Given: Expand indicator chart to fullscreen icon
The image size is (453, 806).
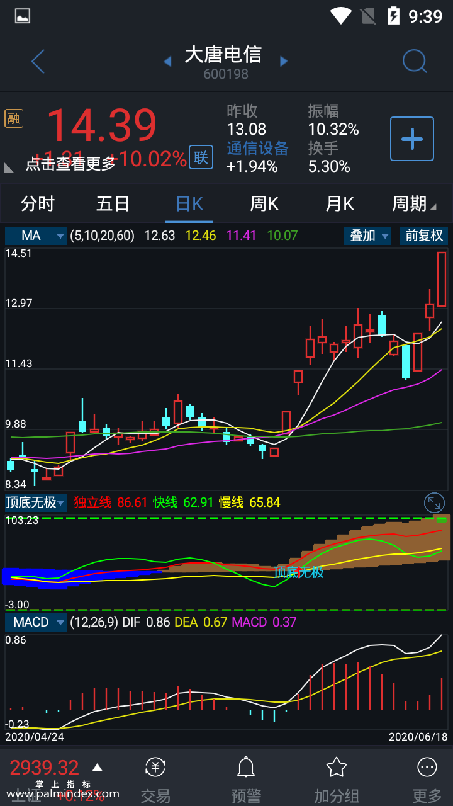Looking at the screenshot, I should [435, 502].
